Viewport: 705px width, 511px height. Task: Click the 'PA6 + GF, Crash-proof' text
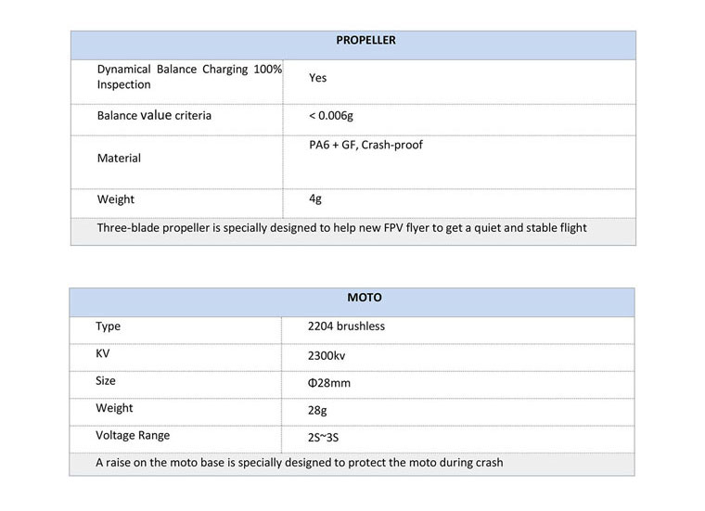[x=365, y=145]
